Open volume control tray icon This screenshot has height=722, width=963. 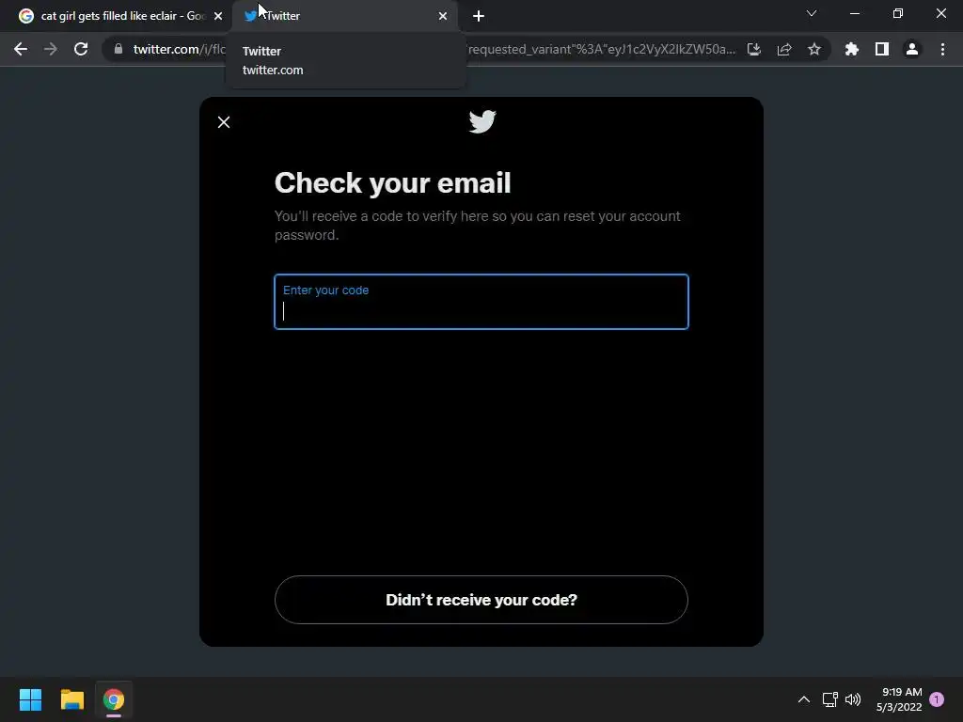coord(853,699)
